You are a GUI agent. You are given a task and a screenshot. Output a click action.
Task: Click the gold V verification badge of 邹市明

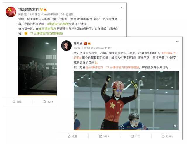pos(41,10)
